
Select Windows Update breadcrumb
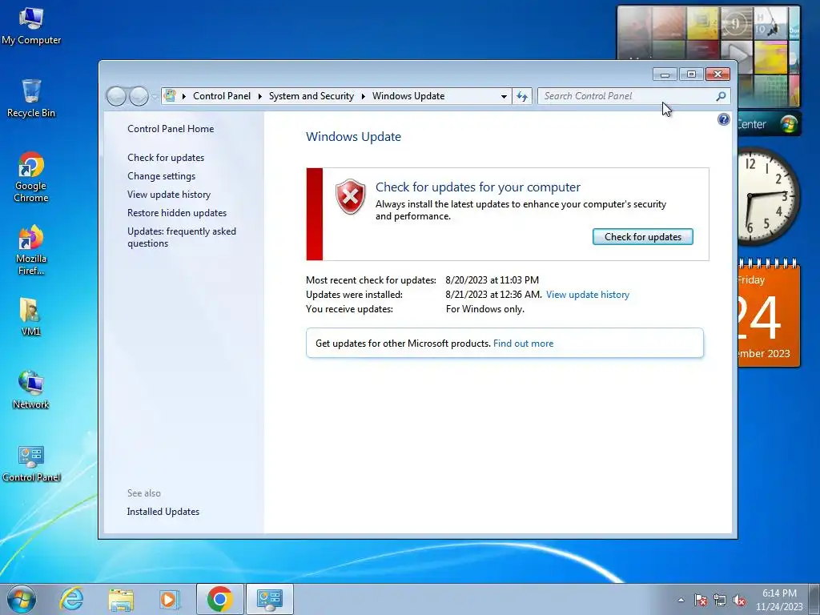[408, 96]
